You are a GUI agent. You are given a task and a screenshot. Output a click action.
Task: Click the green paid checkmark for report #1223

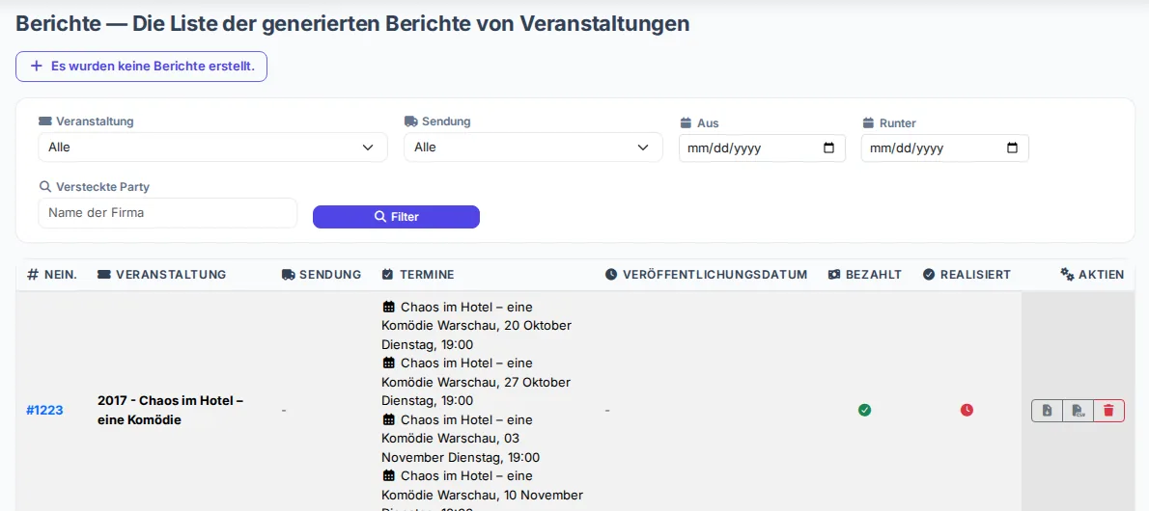865,410
